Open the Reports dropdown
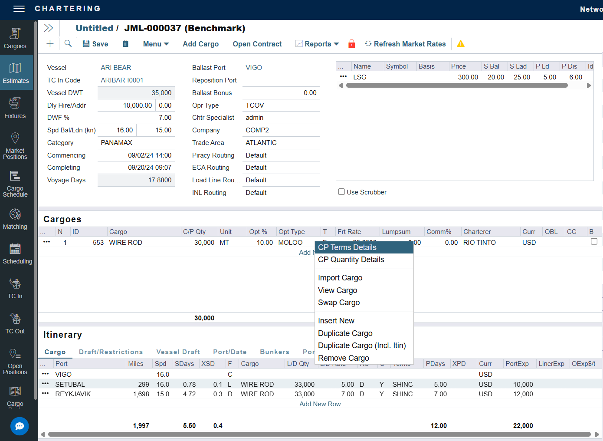 point(318,44)
